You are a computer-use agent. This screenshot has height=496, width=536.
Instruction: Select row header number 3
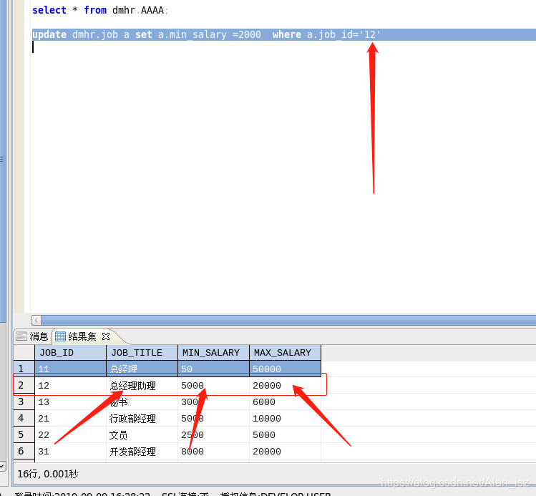tap(24, 402)
